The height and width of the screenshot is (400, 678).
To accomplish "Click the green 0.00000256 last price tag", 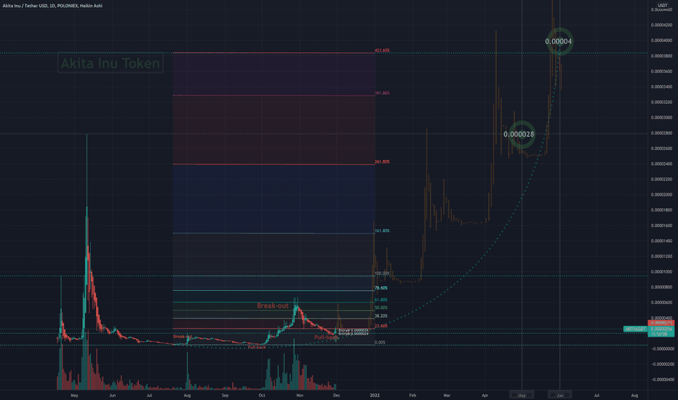I will [661, 329].
